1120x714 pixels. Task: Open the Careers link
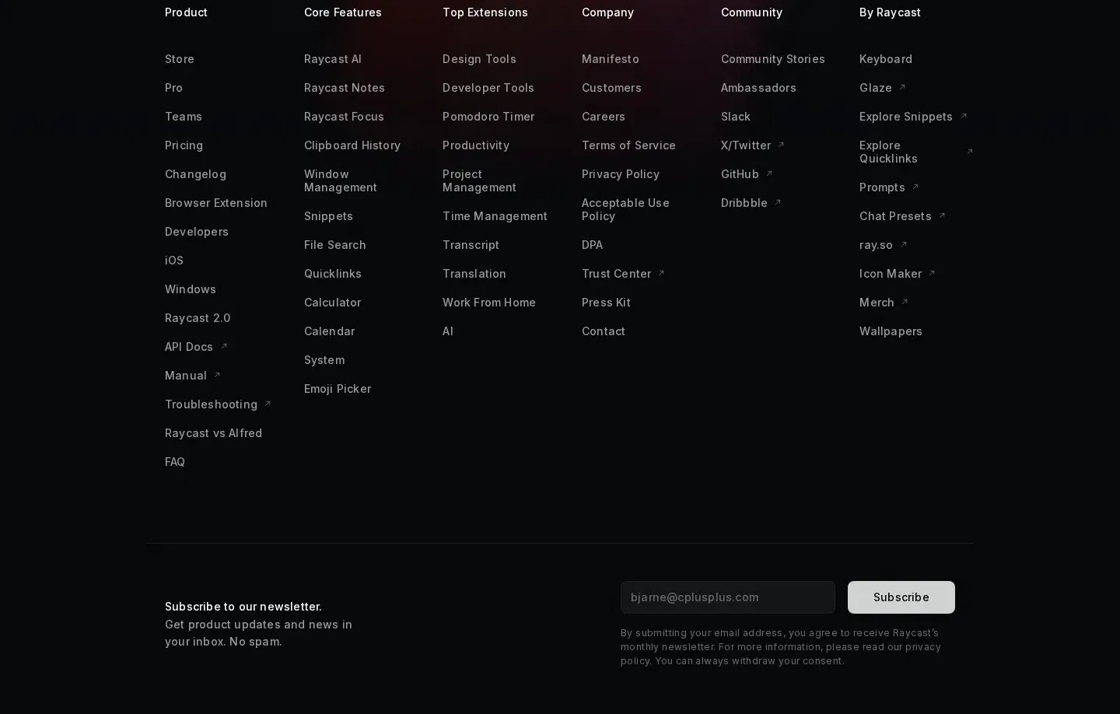pyautogui.click(x=604, y=117)
